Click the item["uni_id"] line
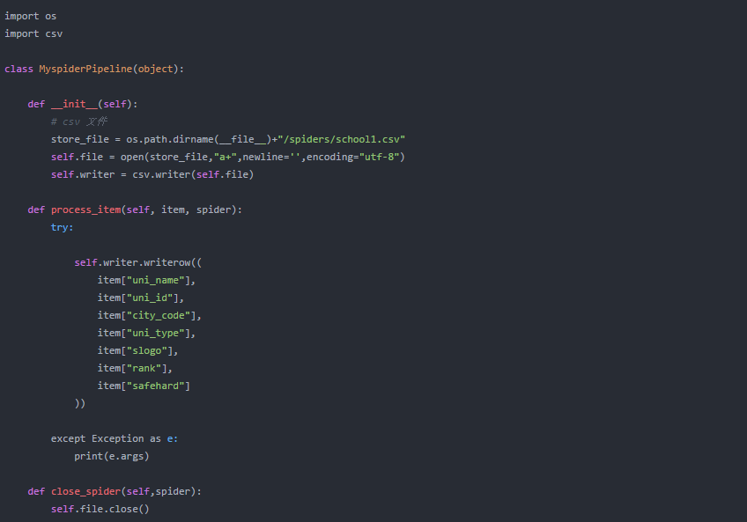The image size is (747, 522). point(141,298)
